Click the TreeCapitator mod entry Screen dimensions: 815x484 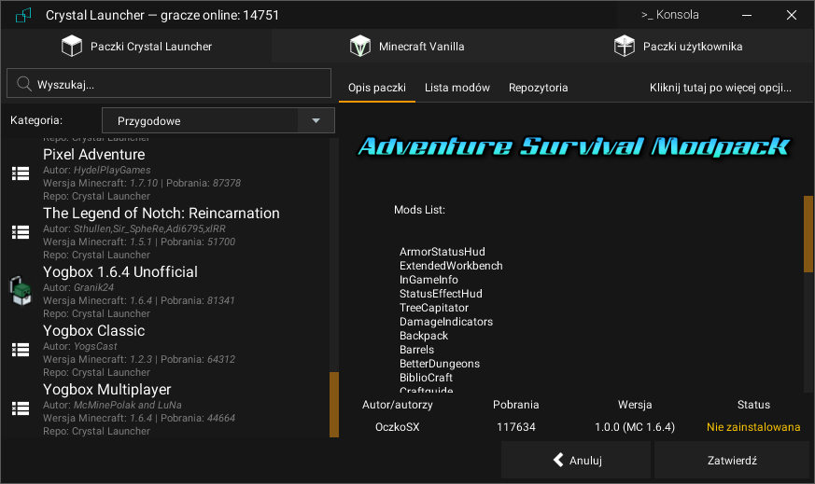click(x=434, y=308)
